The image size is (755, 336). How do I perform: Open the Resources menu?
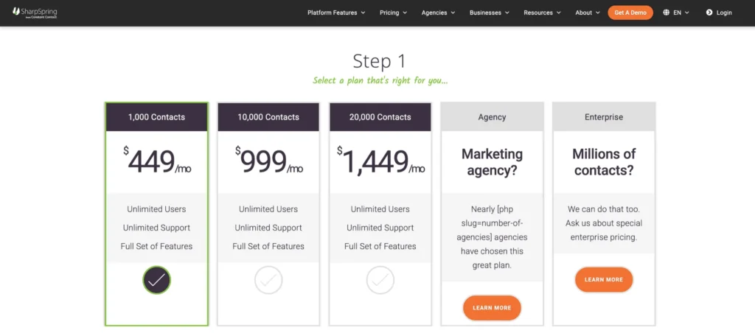click(x=542, y=13)
